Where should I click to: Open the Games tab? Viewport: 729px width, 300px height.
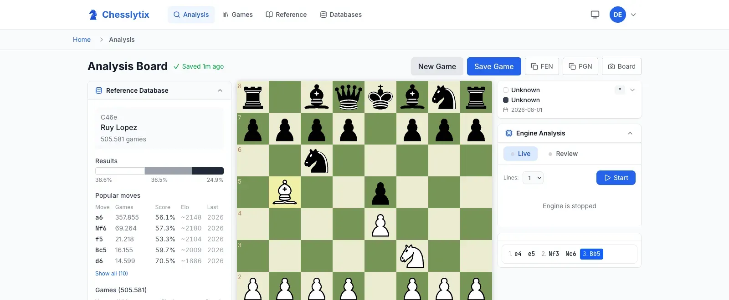(237, 15)
